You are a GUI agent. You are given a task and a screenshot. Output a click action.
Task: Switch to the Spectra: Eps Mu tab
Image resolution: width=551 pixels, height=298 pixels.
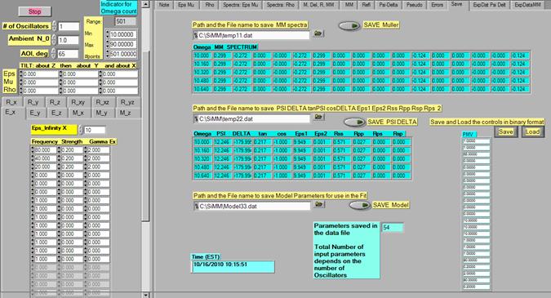pyautogui.click(x=240, y=5)
